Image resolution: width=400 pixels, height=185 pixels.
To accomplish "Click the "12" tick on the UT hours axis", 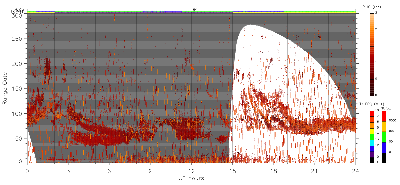I will [191, 170].
